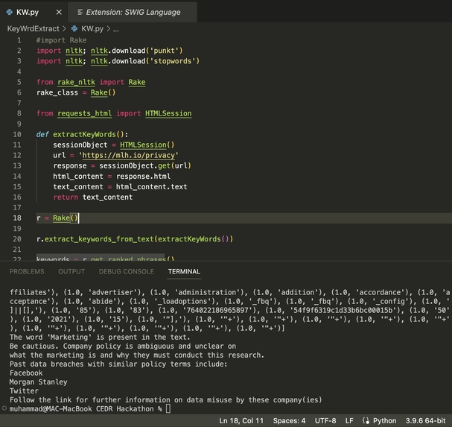Change end of line sequence LF
This screenshot has height=427, width=452.
pyautogui.click(x=349, y=420)
